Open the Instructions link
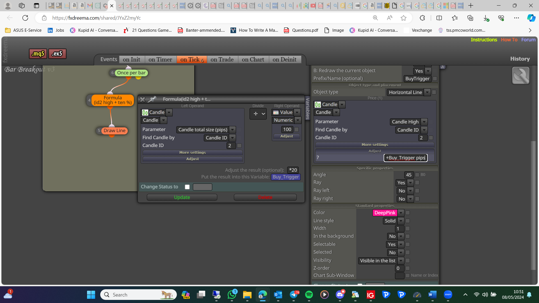Image resolution: width=539 pixels, height=303 pixels. click(x=484, y=40)
